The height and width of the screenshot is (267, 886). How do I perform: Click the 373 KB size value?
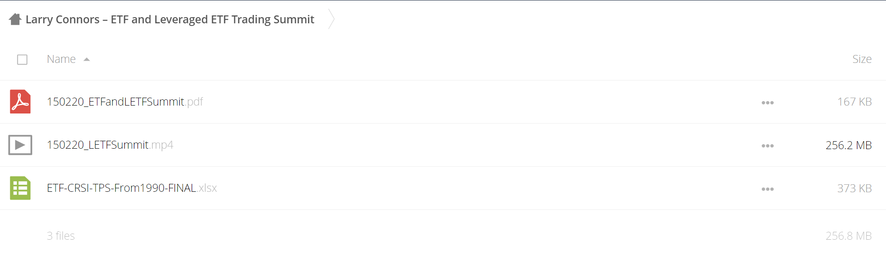coord(854,188)
